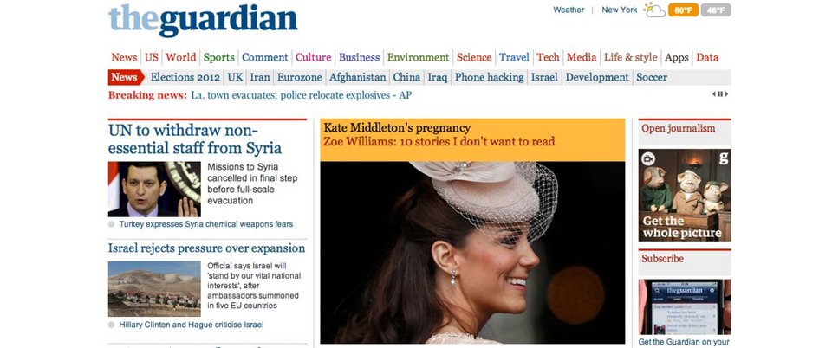Advance to next breaking news item arrow

726,94
